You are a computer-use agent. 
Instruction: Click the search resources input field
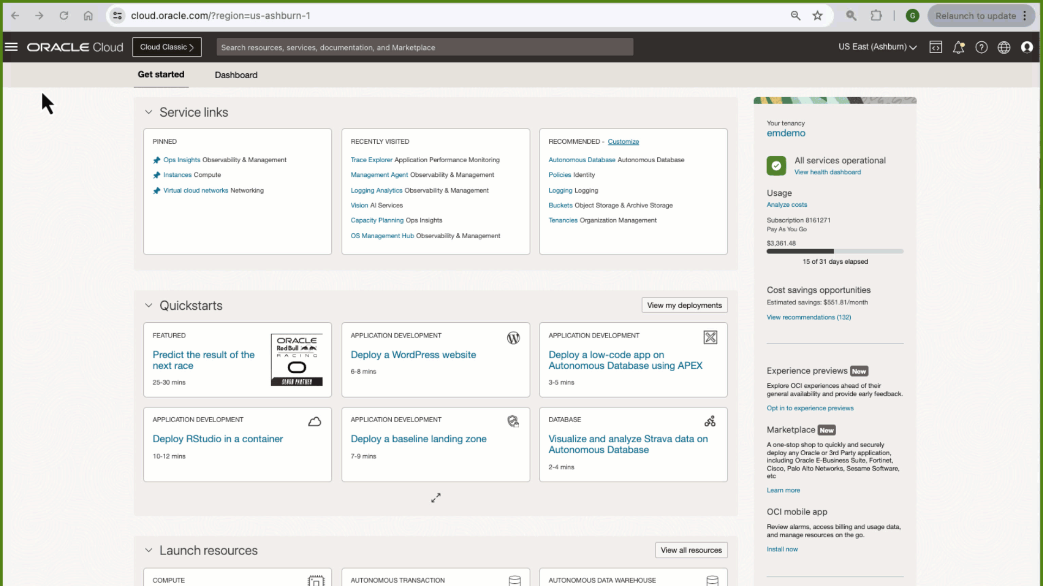(x=424, y=47)
